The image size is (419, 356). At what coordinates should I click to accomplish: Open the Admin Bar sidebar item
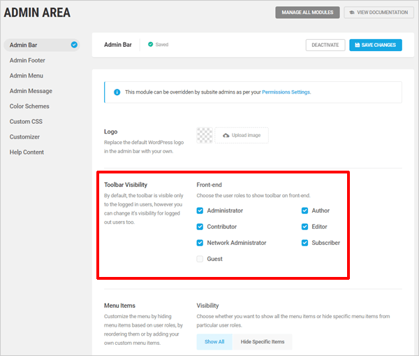42,45
